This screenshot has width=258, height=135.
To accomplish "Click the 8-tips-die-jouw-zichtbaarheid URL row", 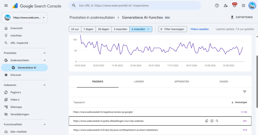I will tap(160, 130).
